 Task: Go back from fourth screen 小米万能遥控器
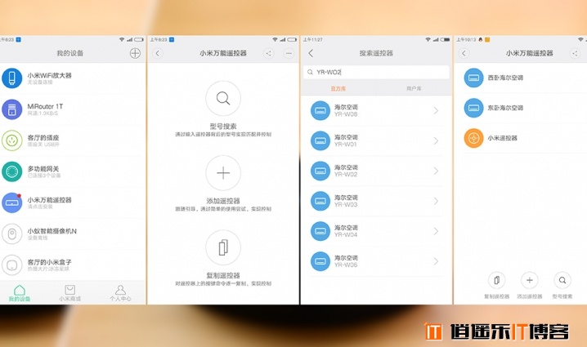point(464,53)
